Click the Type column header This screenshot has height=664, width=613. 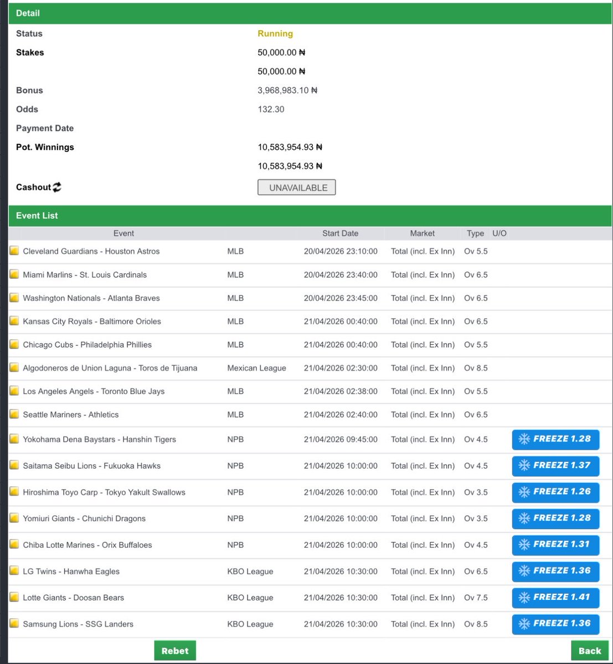point(475,234)
